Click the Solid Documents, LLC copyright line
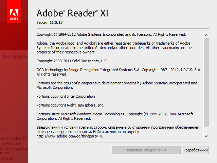Image resolution: width=217 pixels, height=163 pixels. 72,61
